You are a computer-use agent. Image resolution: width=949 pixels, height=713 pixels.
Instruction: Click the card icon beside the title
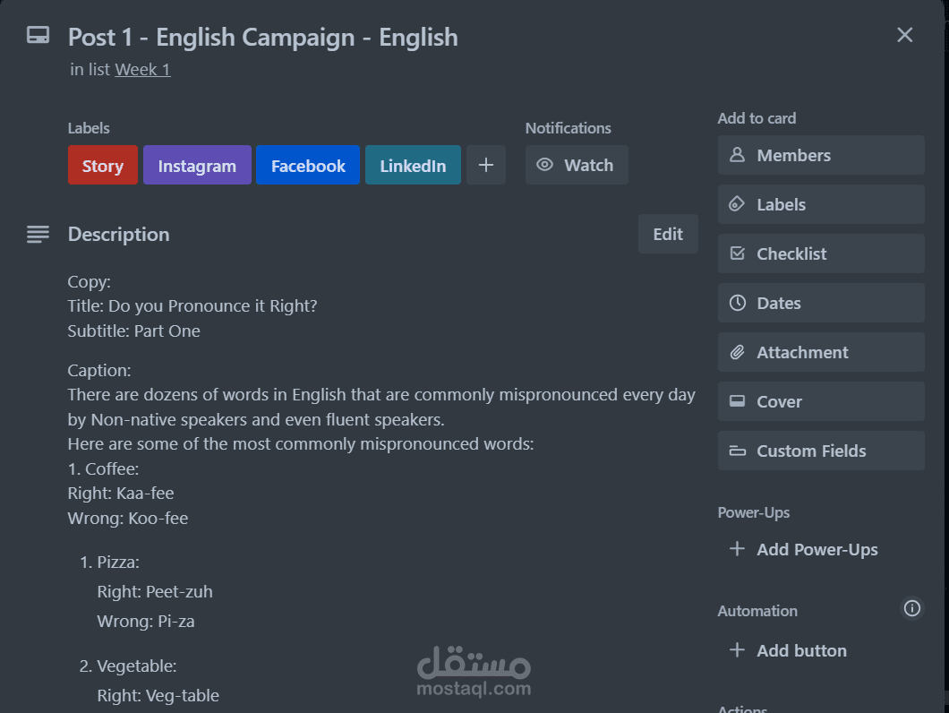38,36
